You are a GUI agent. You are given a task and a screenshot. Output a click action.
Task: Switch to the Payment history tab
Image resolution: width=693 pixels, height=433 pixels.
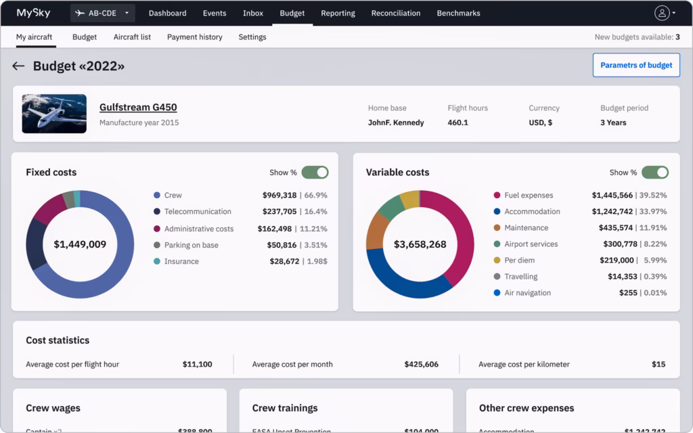[x=194, y=37]
